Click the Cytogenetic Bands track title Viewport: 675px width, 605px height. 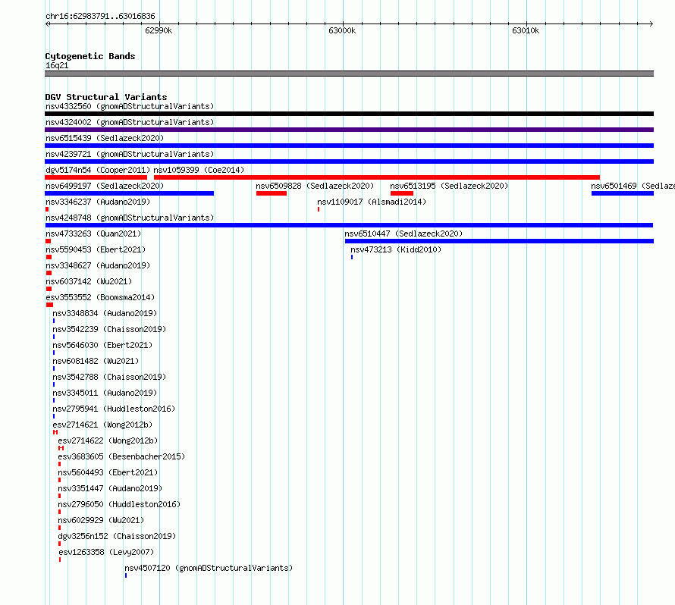click(90, 56)
